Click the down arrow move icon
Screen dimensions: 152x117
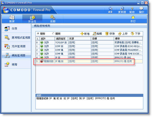(132, 34)
